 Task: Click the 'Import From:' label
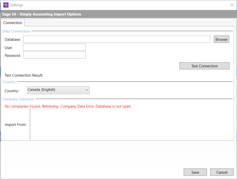(15, 125)
